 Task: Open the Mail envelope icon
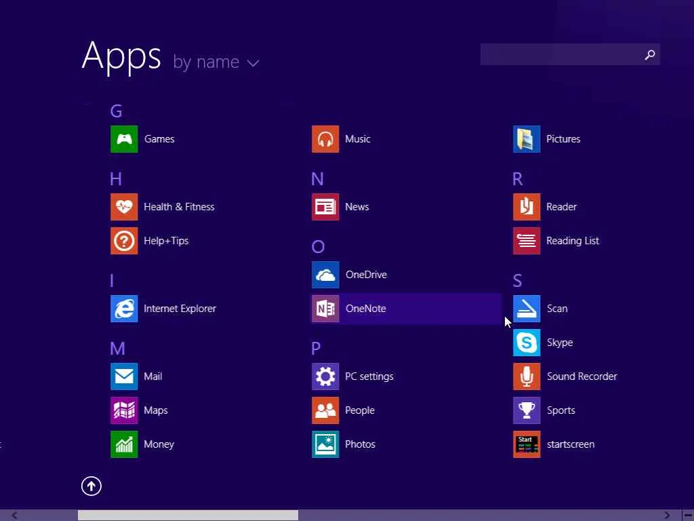[x=124, y=377]
